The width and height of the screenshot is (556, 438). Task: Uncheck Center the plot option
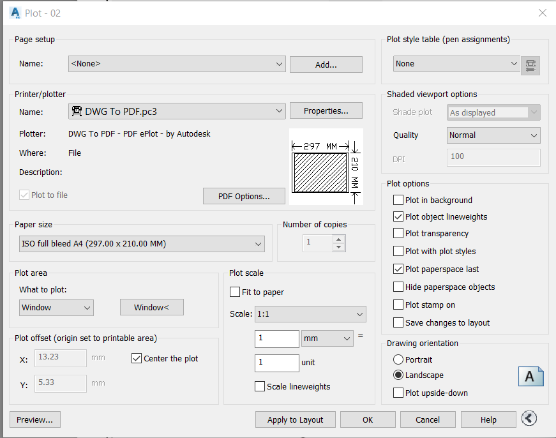click(x=137, y=359)
